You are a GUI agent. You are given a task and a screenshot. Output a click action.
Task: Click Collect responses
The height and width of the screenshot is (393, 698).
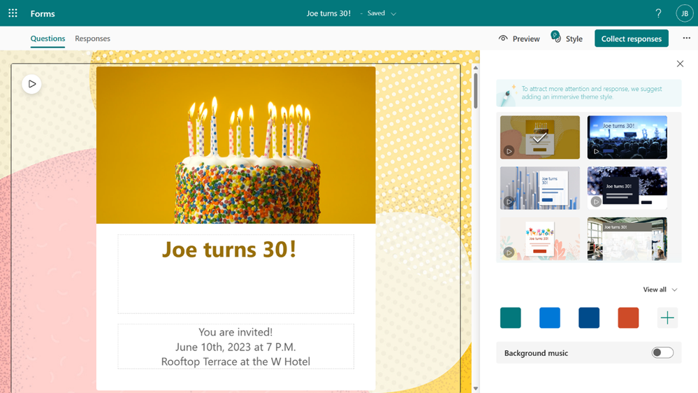point(631,38)
